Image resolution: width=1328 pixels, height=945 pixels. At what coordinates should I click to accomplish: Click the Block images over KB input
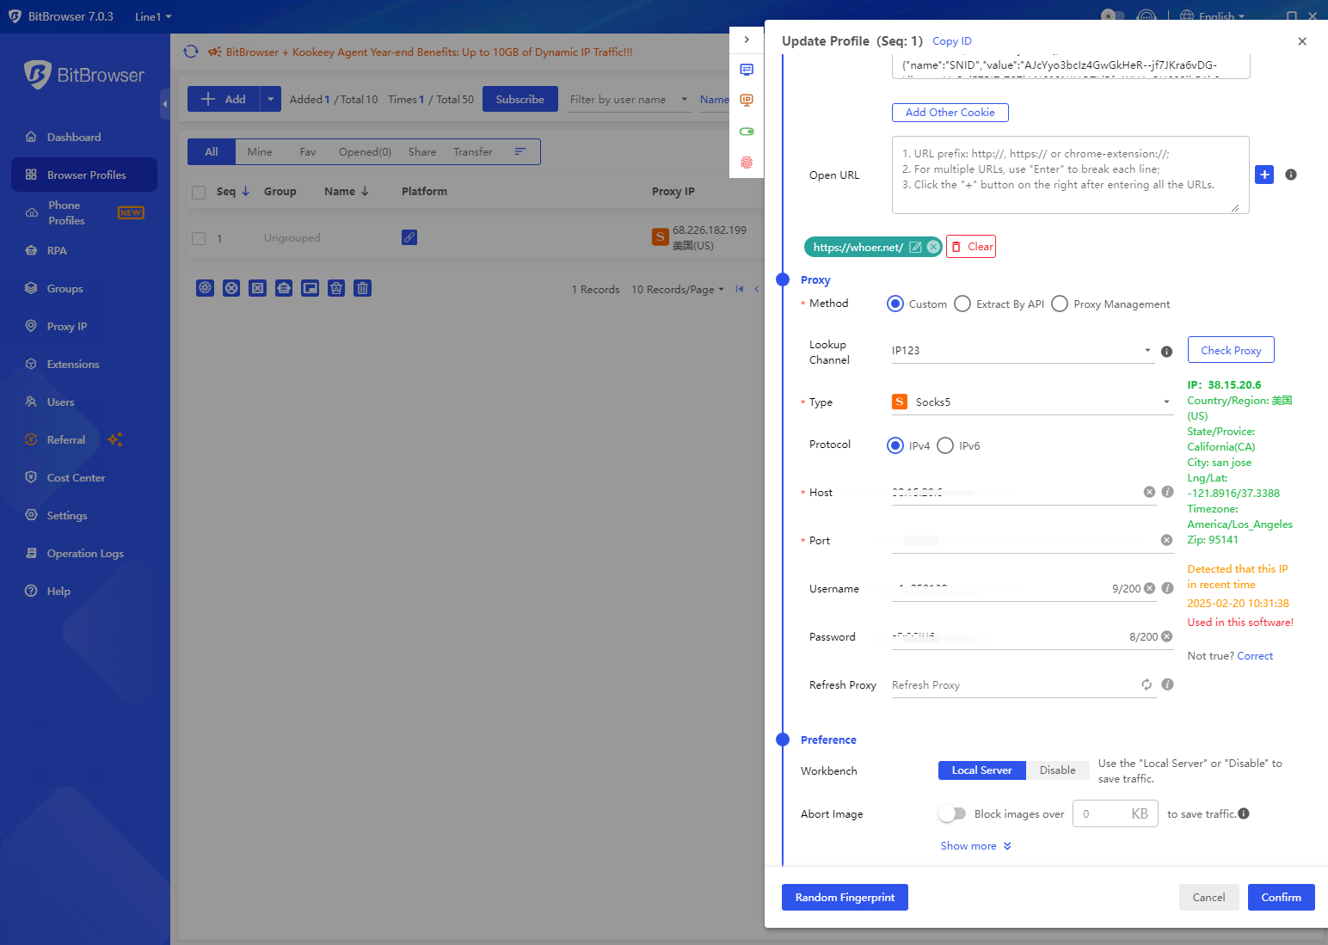pos(1114,813)
